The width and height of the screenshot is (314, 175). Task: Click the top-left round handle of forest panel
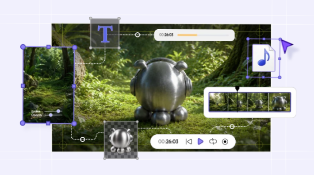coord(23,47)
